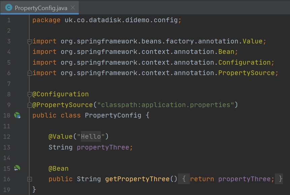Collapse the annotations fold marker at @Configuration

point(30,94)
